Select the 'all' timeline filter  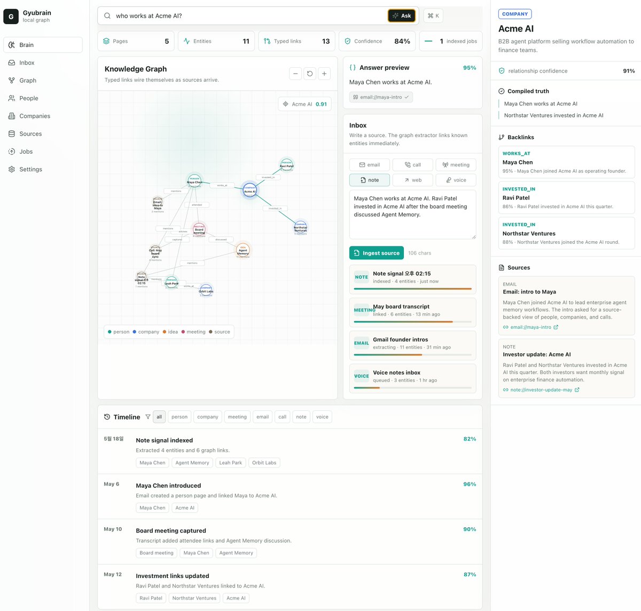tap(159, 417)
